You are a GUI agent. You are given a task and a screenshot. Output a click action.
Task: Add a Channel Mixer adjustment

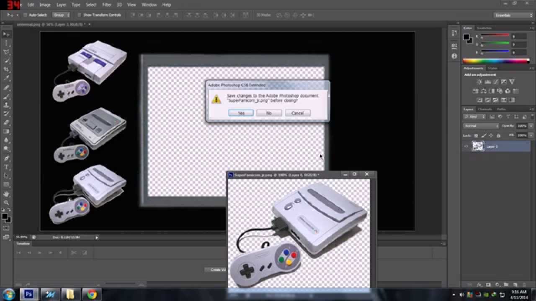(508, 91)
